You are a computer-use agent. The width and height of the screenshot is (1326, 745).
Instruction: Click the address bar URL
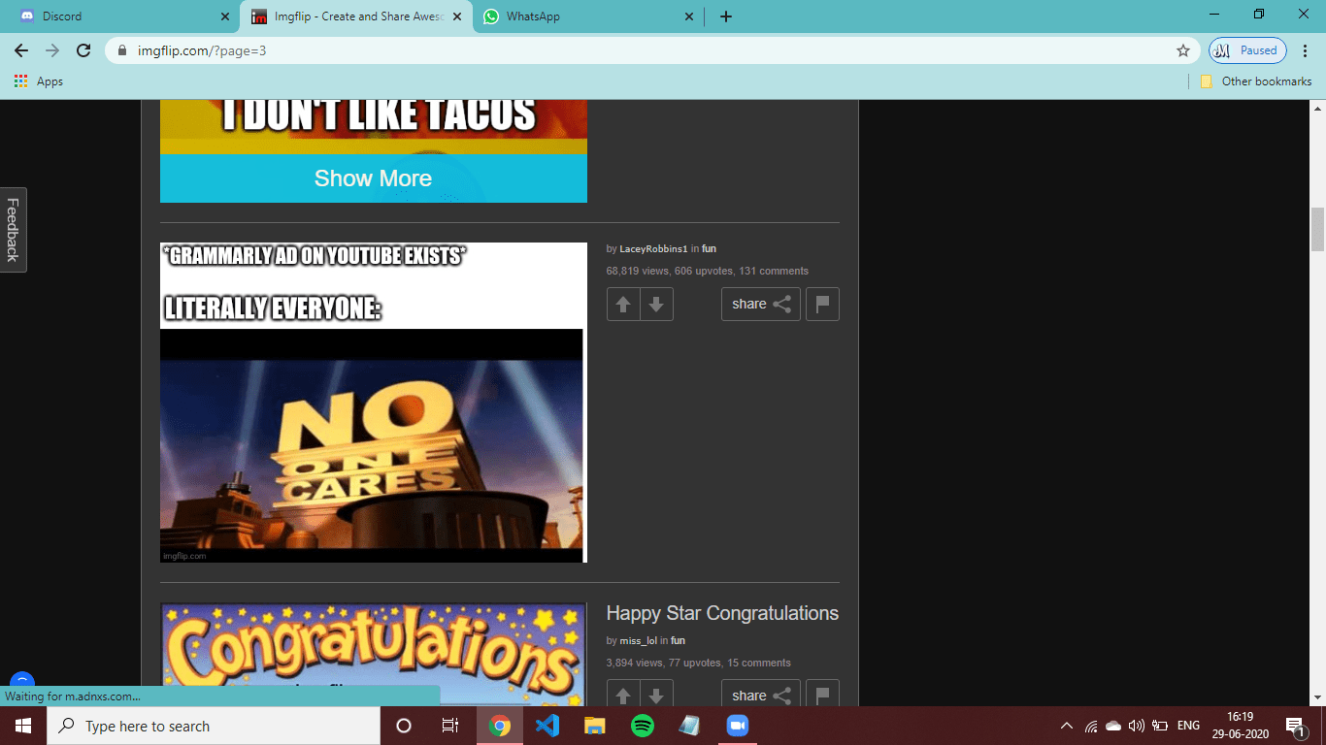pos(201,50)
